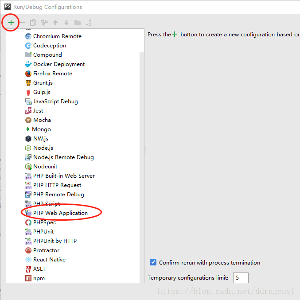The height and width of the screenshot is (300, 300).
Task: Click the Firefox Remote icon
Action: tap(28, 74)
